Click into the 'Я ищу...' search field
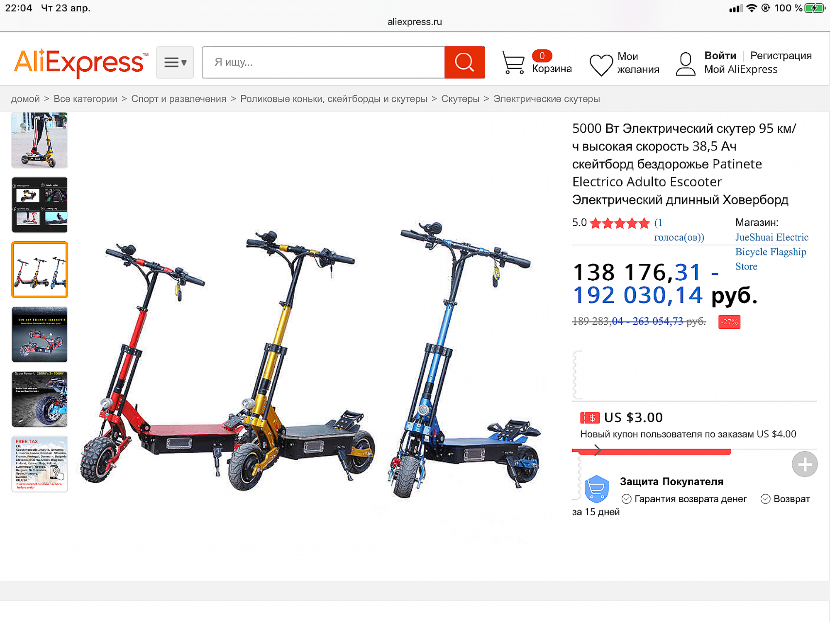 tap(323, 62)
